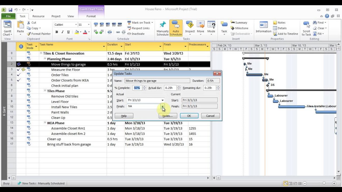Click Help in Update Tasks dialog
This screenshot has width=342, height=192.
click(124, 116)
